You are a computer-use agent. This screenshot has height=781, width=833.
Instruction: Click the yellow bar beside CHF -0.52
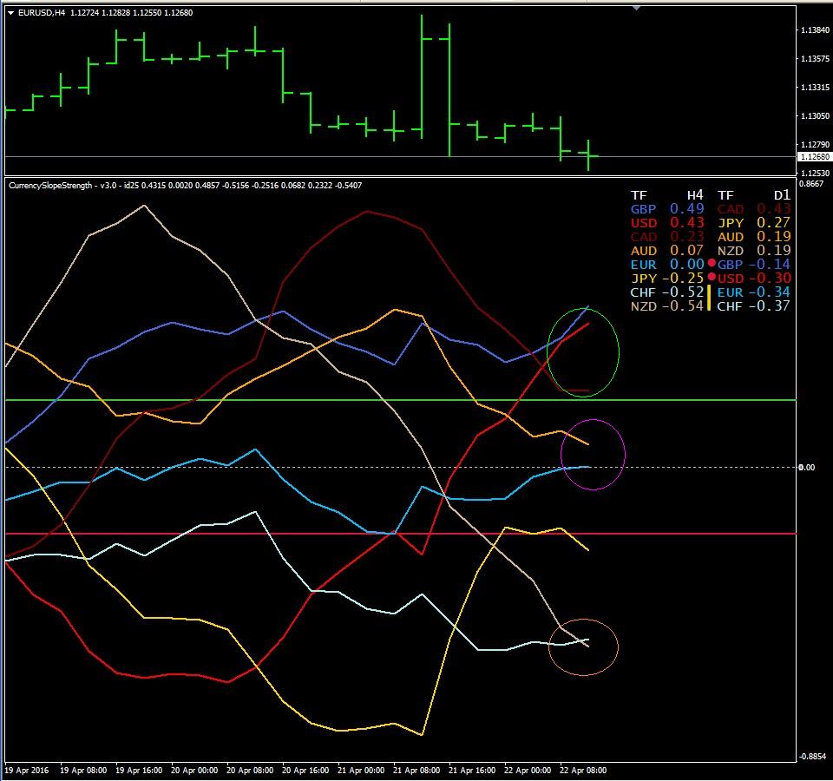(709, 298)
